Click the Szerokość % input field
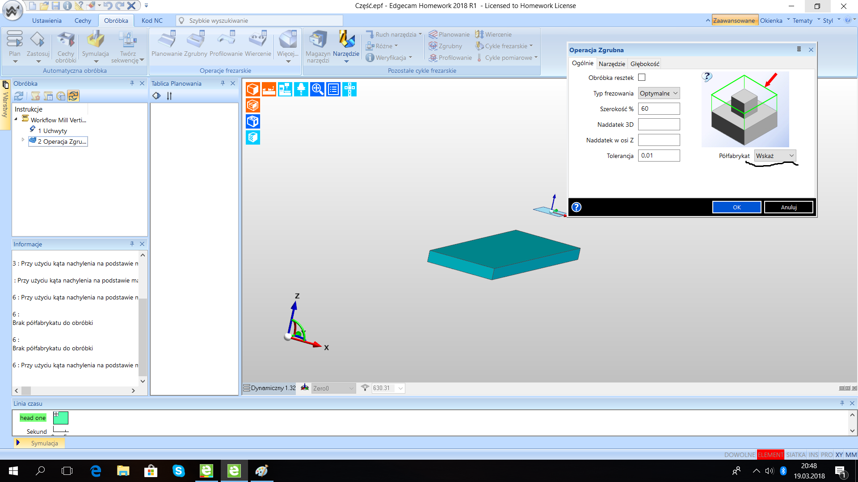Image resolution: width=858 pixels, height=482 pixels. tap(659, 108)
